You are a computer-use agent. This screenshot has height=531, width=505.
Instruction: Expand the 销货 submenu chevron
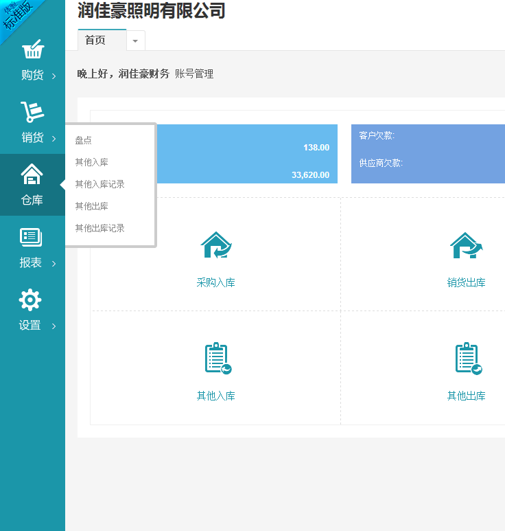[x=54, y=139]
